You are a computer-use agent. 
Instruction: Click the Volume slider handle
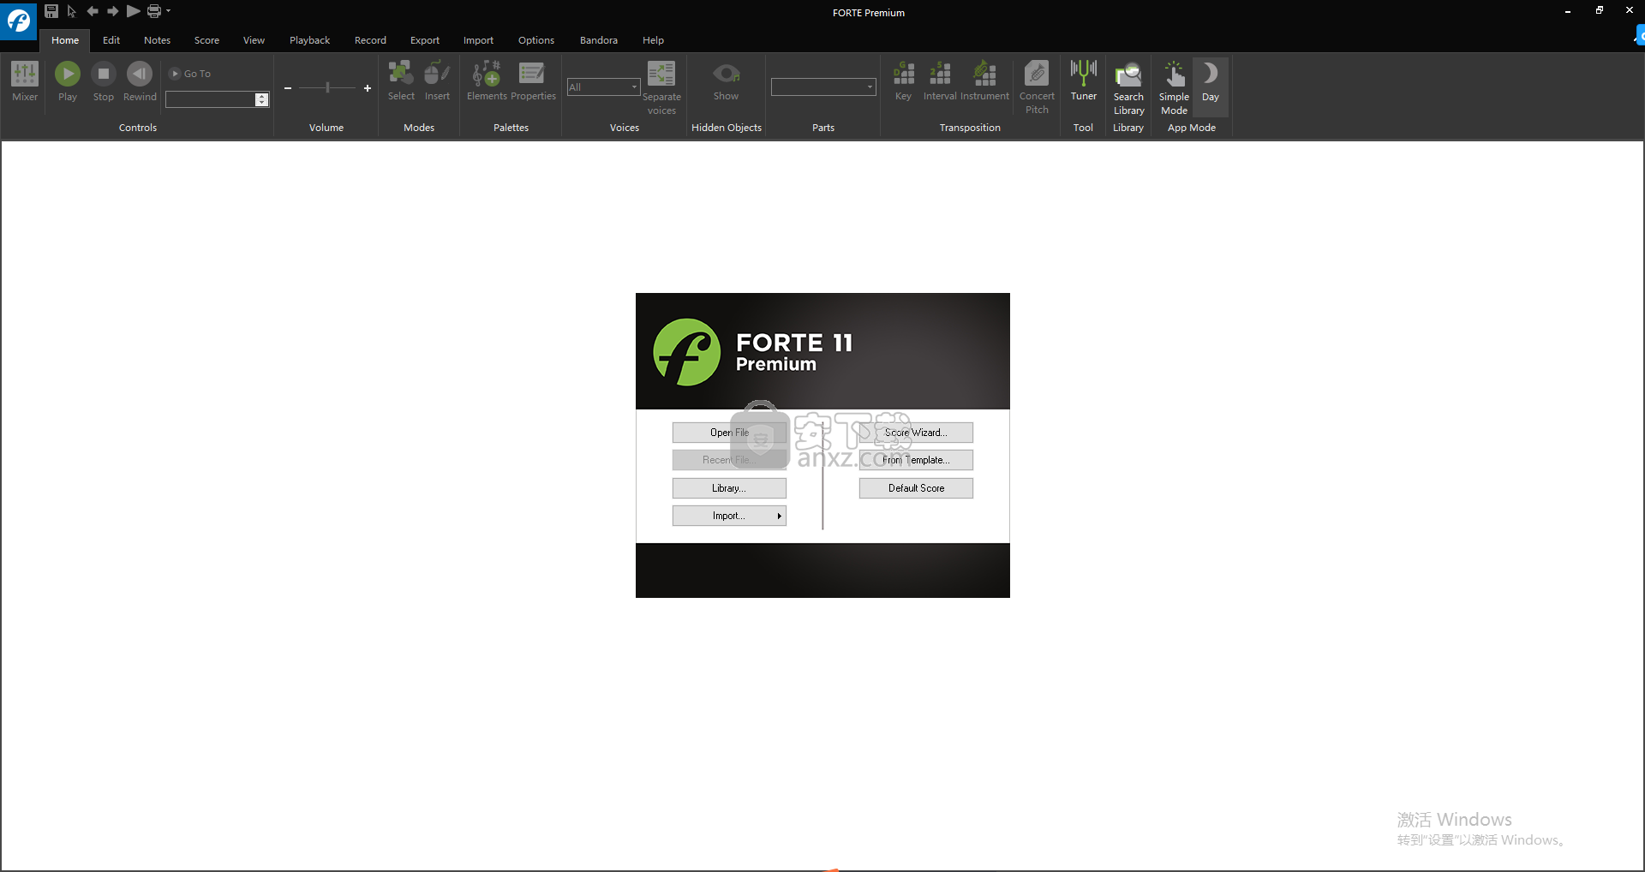coord(327,87)
